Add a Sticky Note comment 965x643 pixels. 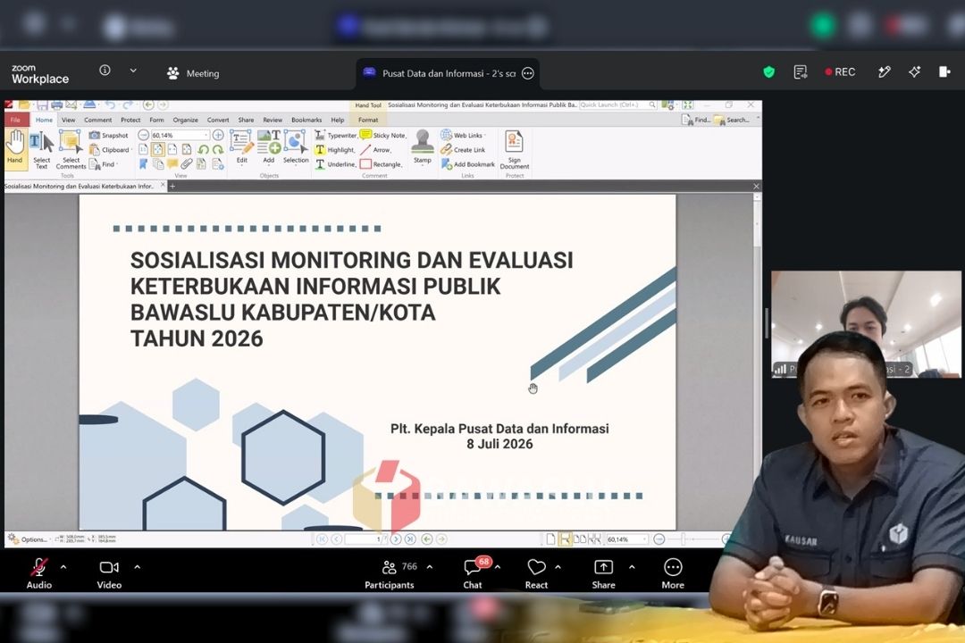pyautogui.click(x=382, y=136)
